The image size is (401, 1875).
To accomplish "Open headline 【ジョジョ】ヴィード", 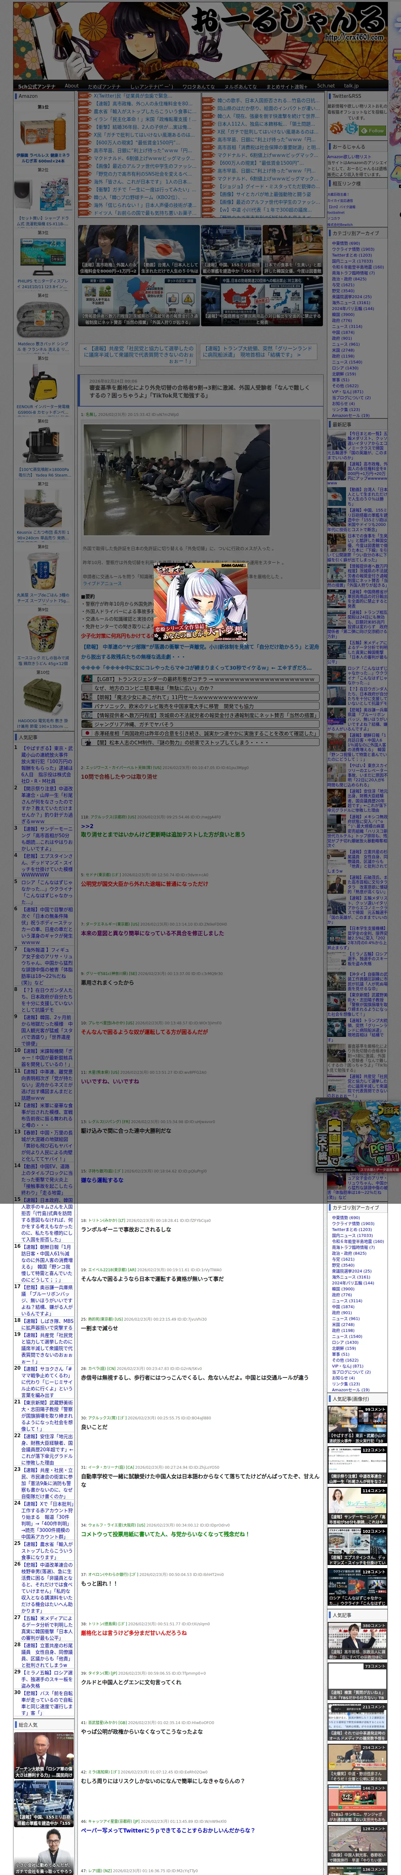I will 268,186.
